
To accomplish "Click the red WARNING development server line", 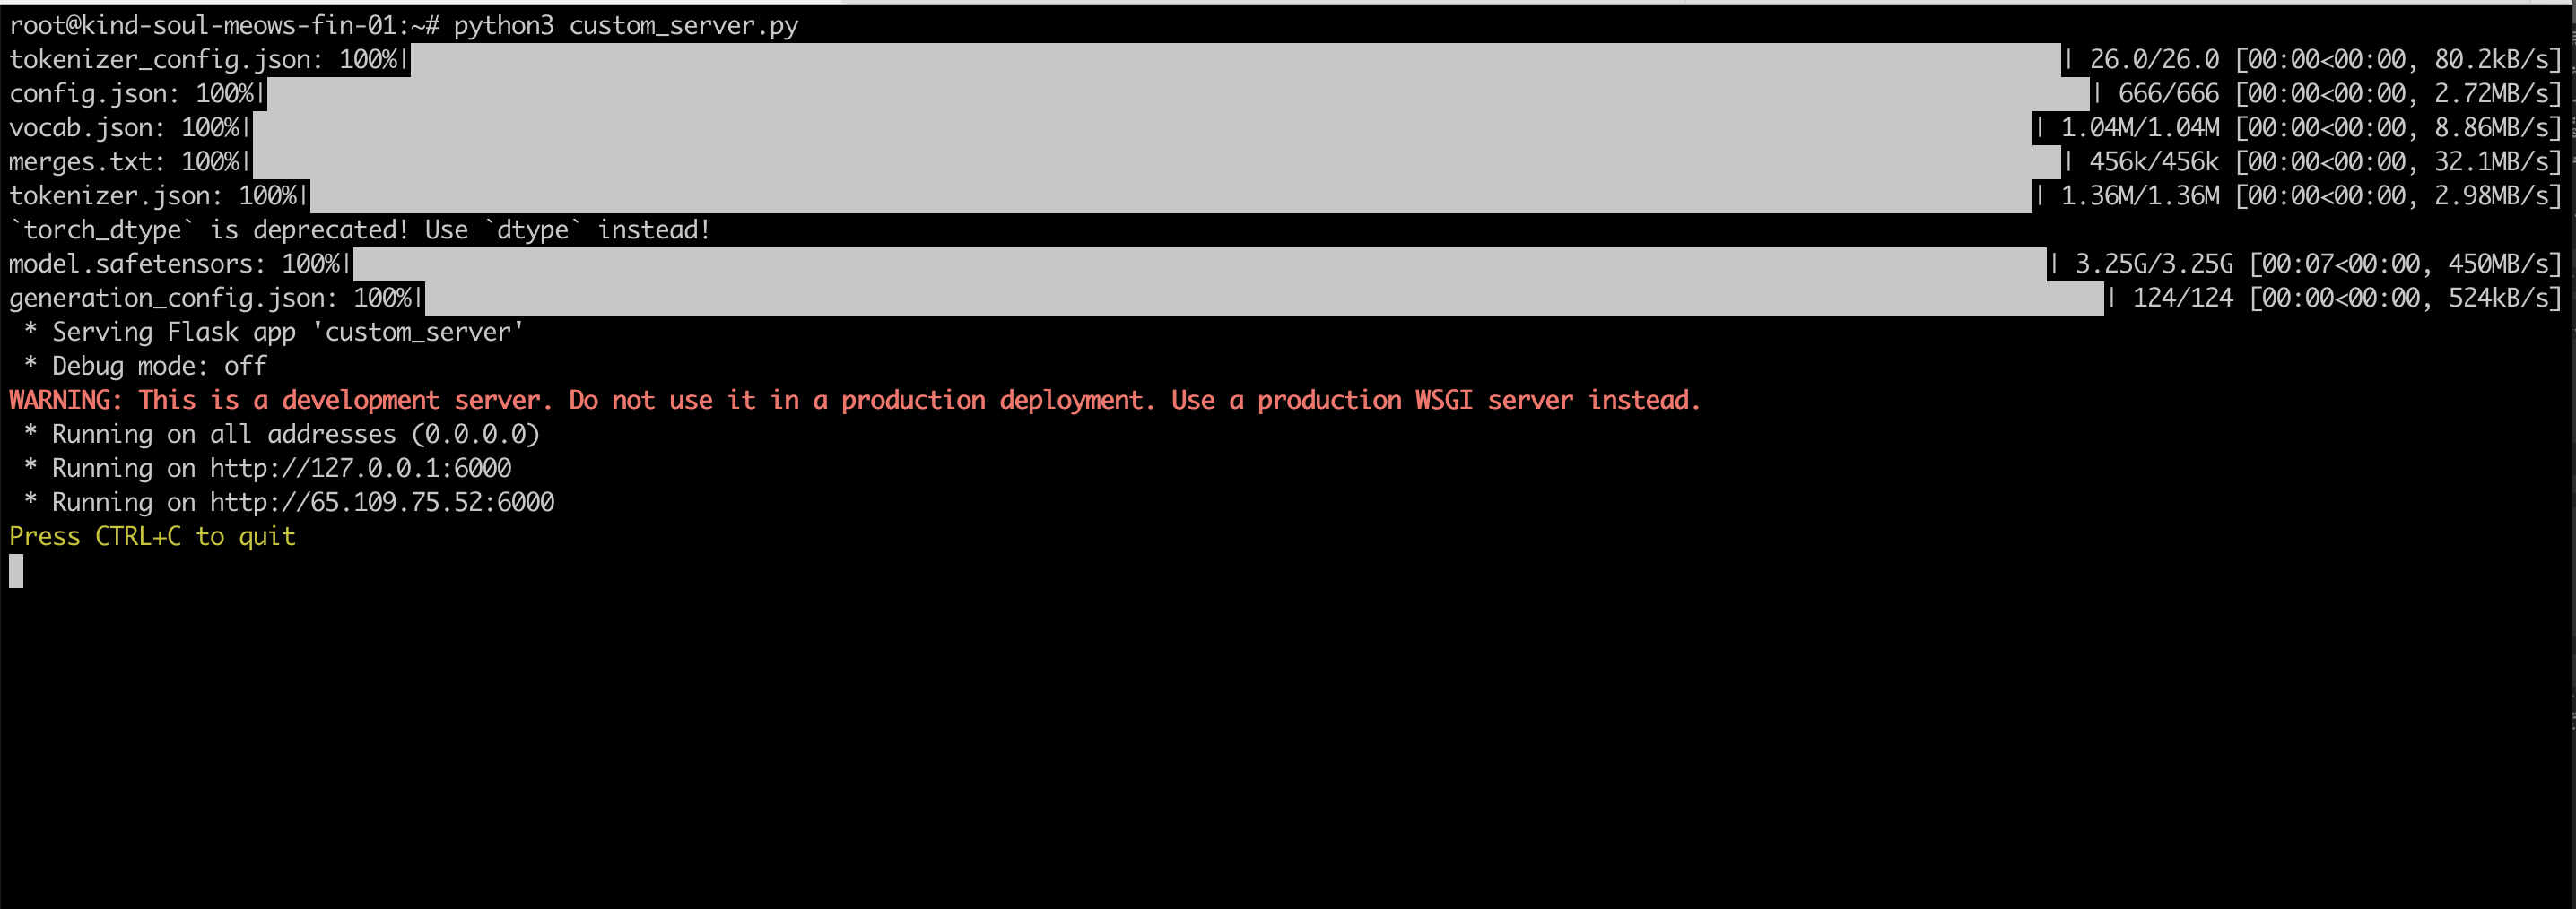I will (855, 400).
